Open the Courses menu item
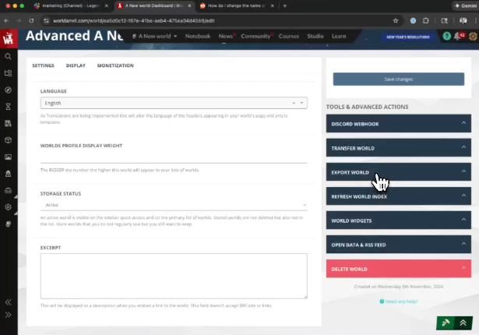 pos(289,37)
